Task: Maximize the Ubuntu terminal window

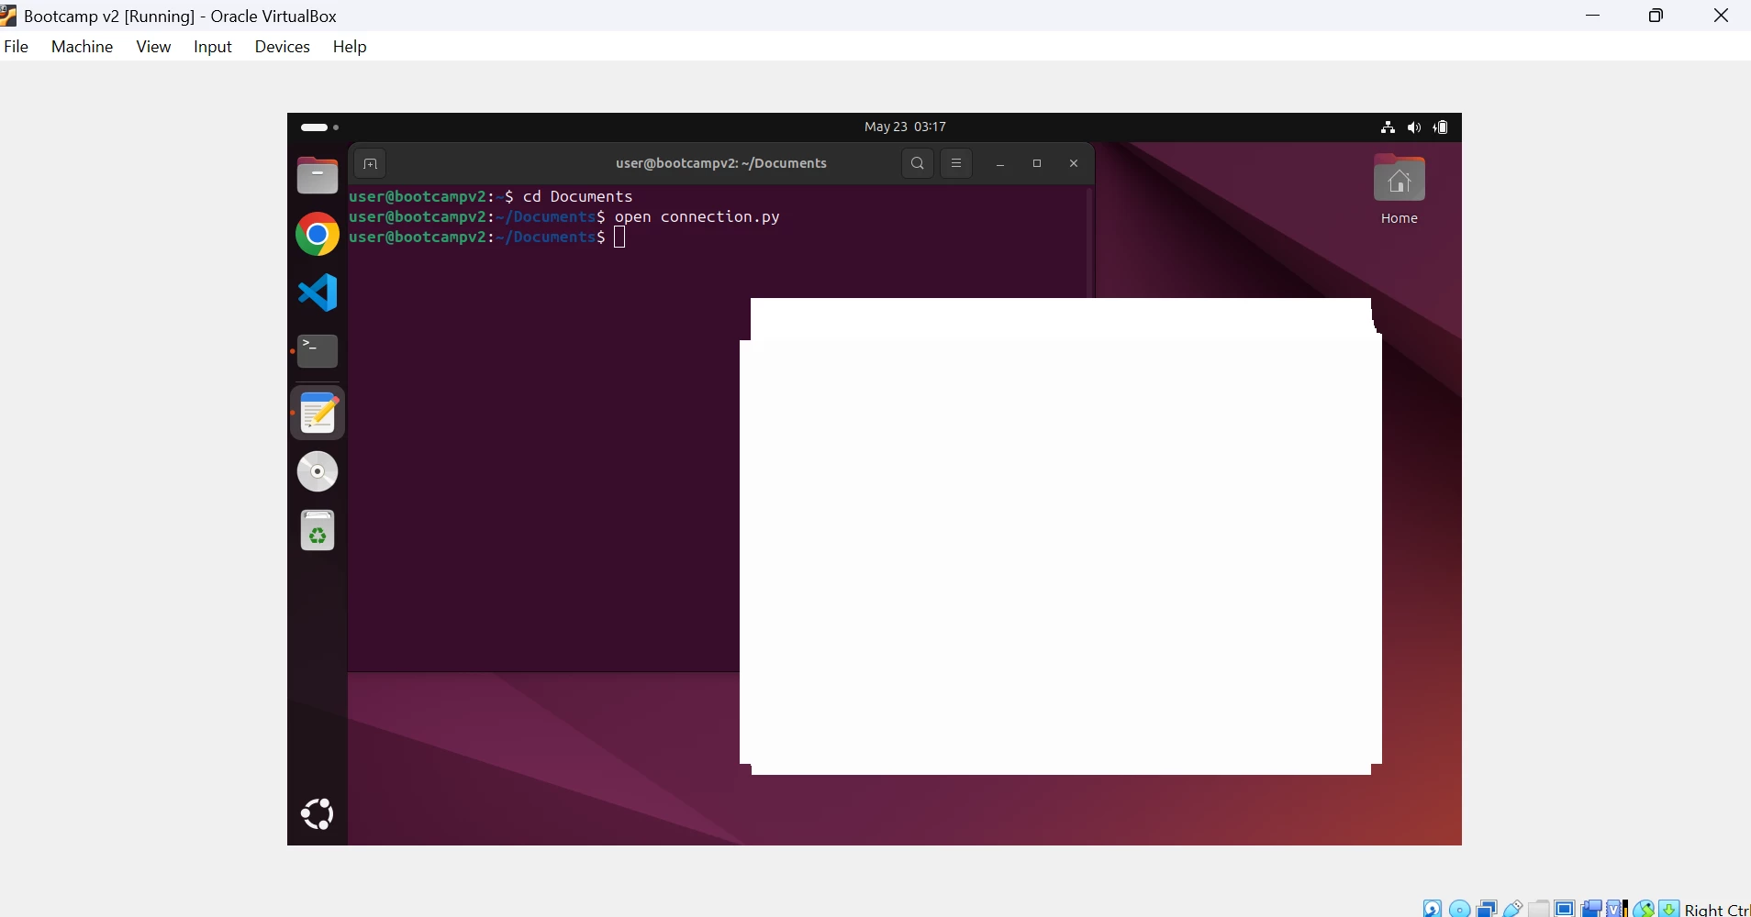Action: point(1037,164)
